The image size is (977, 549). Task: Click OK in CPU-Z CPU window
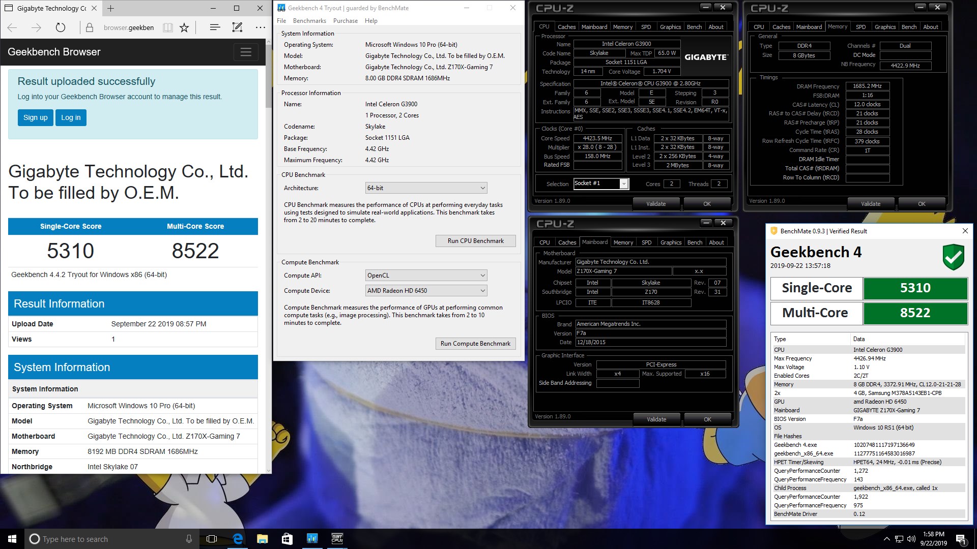tap(707, 204)
